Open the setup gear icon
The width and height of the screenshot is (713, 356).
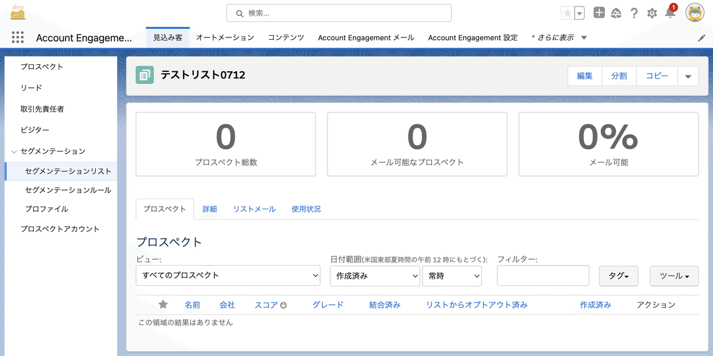pyautogui.click(x=652, y=13)
